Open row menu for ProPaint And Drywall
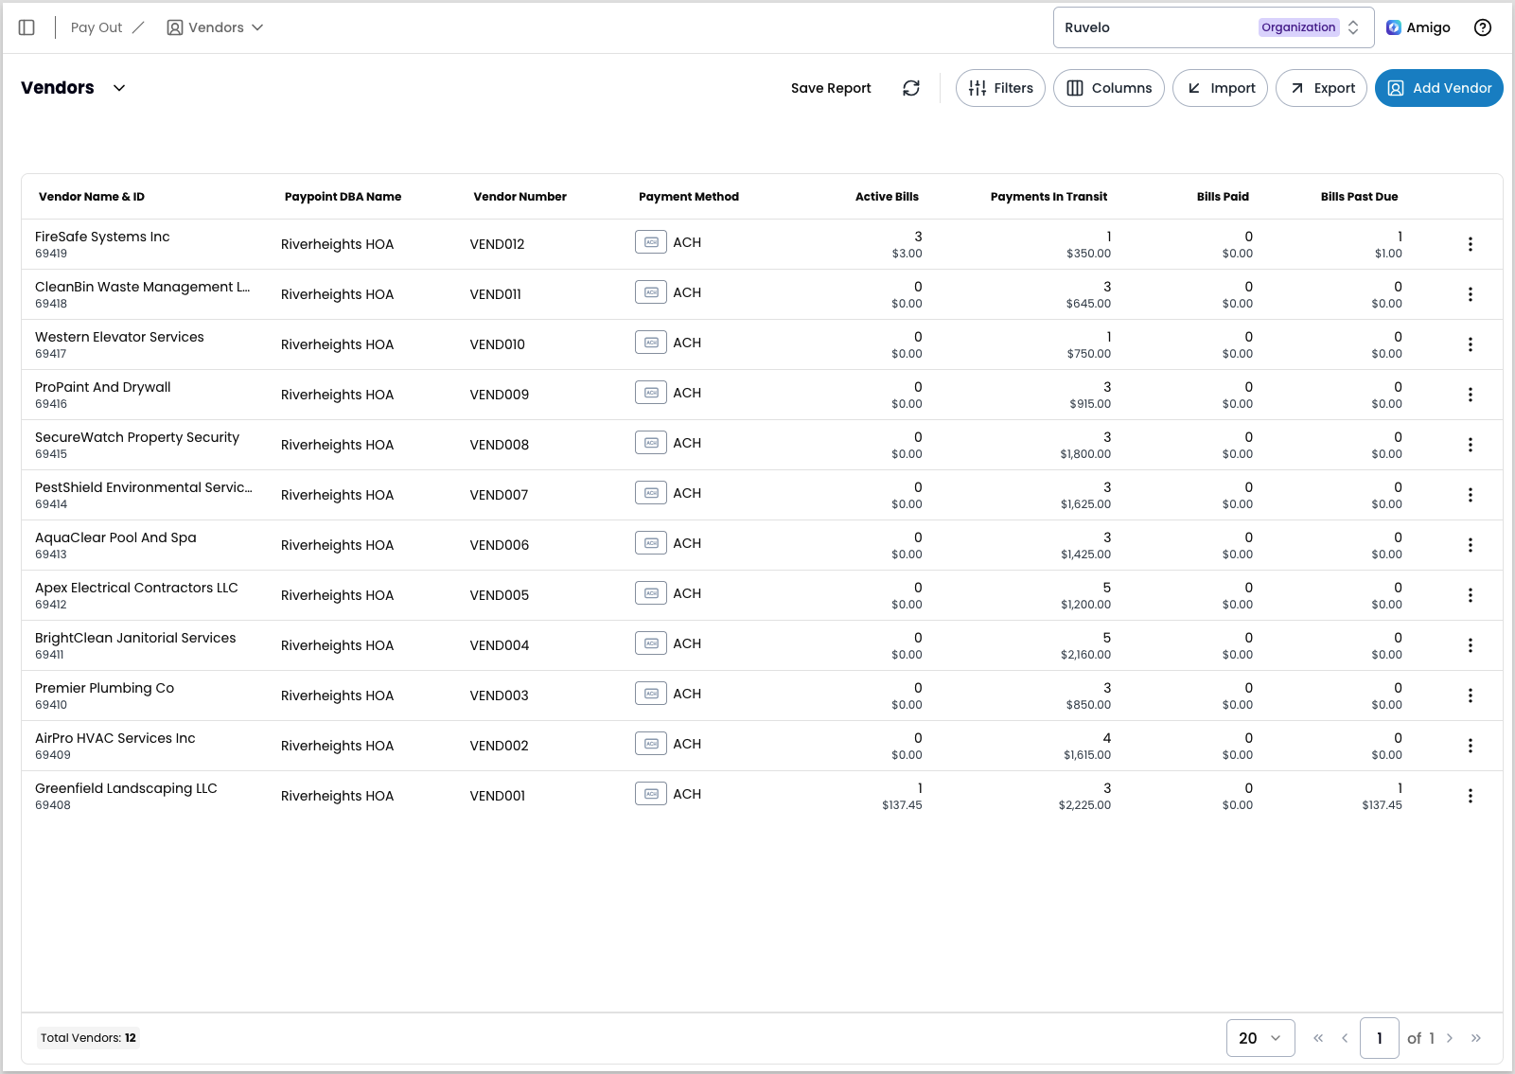Image resolution: width=1515 pixels, height=1074 pixels. [1471, 395]
